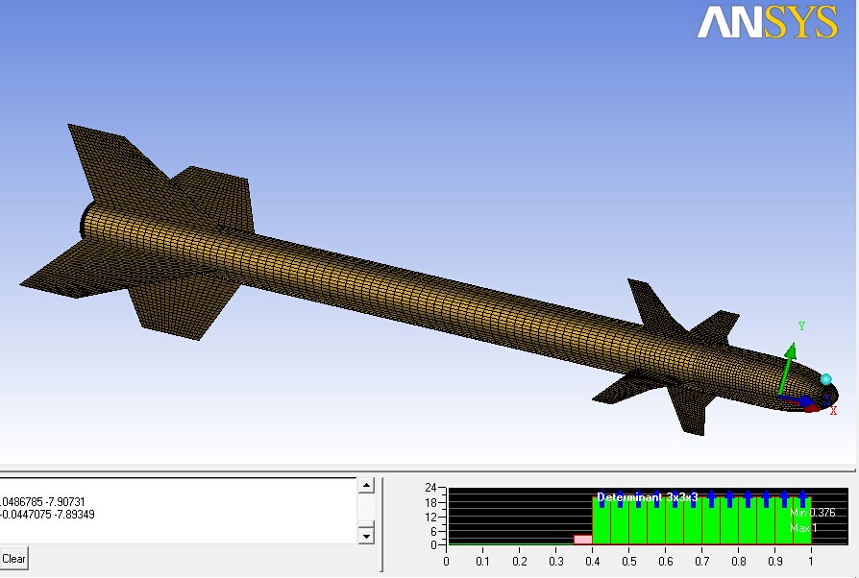
Task: Click the green Y axis arrow
Action: pyautogui.click(x=789, y=362)
